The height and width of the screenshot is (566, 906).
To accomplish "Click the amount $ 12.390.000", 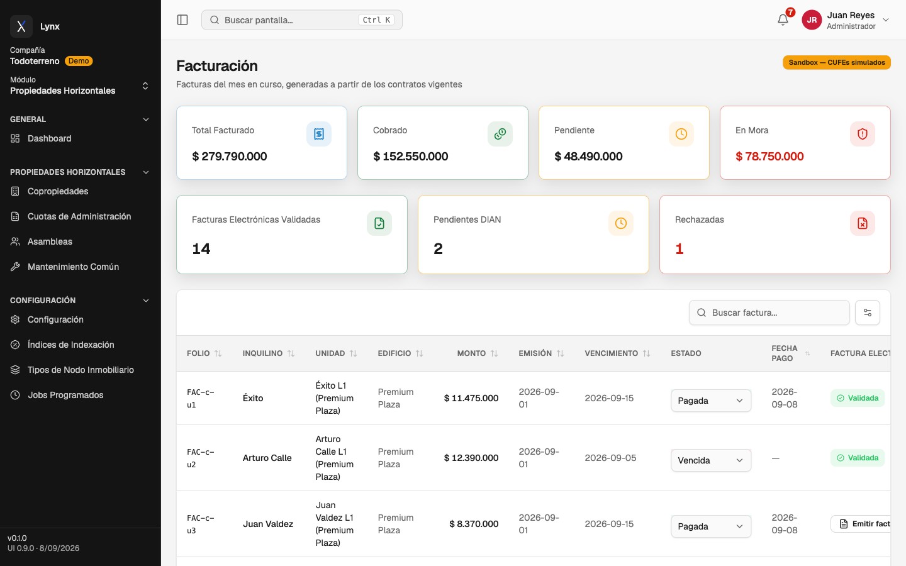I will point(471,458).
